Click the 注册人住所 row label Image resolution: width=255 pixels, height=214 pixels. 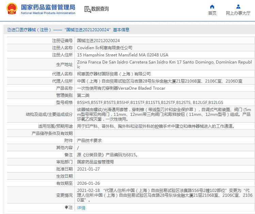pyautogui.click(x=62, y=55)
